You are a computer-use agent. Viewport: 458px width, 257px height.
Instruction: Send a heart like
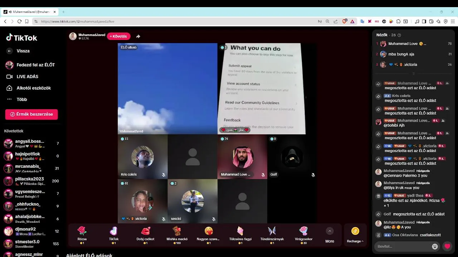447,246
